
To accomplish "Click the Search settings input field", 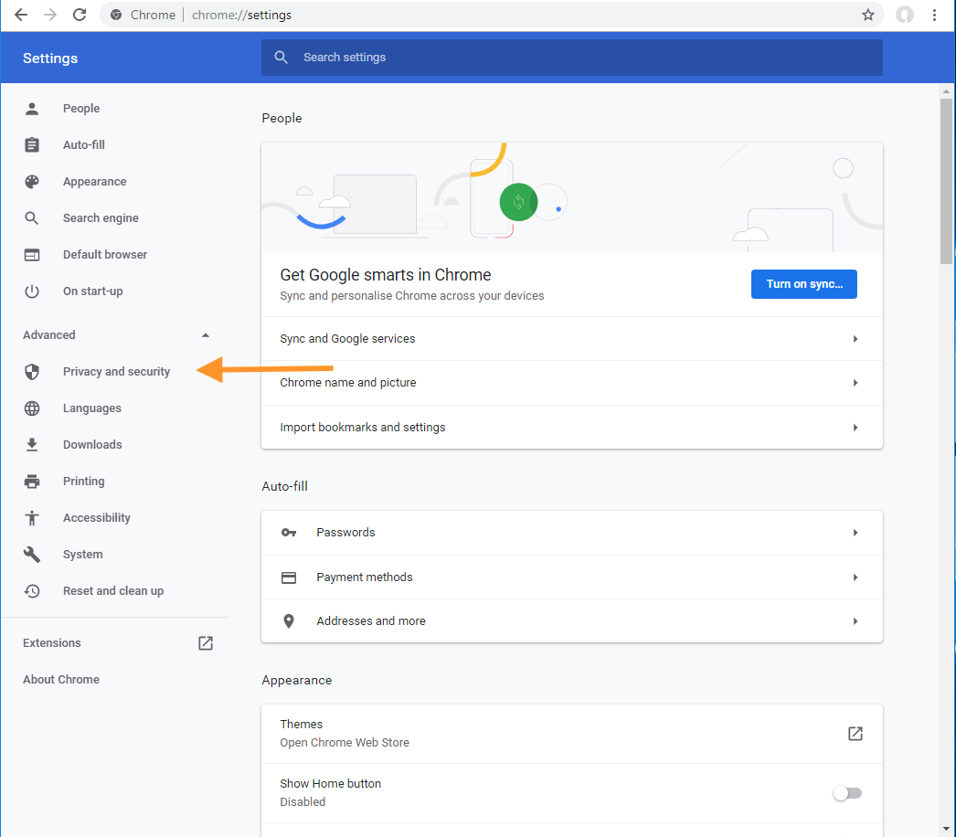I will 572,58.
